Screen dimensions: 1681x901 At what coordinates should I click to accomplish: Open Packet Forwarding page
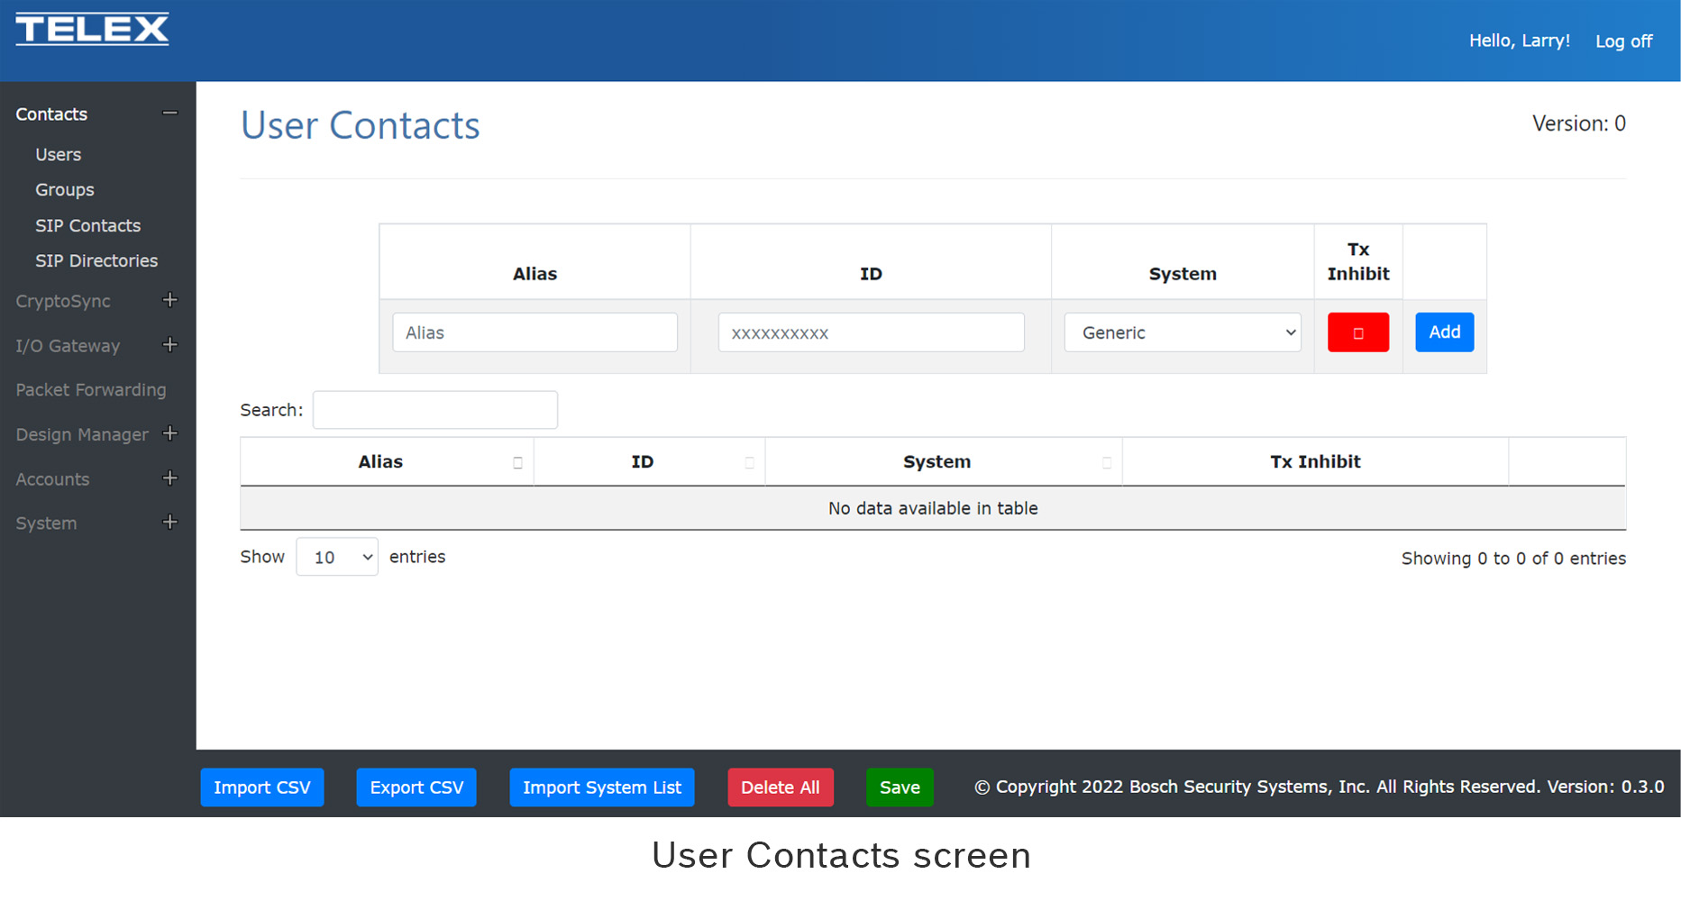coord(91,390)
